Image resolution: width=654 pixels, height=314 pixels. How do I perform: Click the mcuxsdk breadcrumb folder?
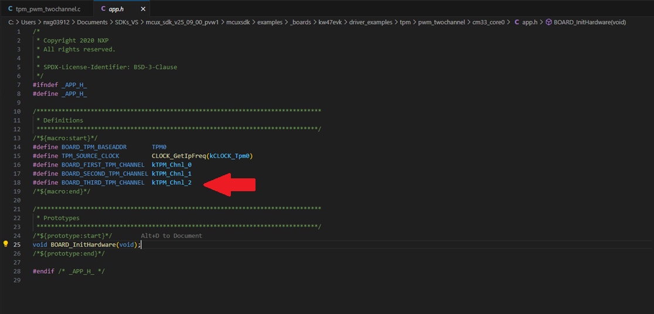pyautogui.click(x=240, y=22)
